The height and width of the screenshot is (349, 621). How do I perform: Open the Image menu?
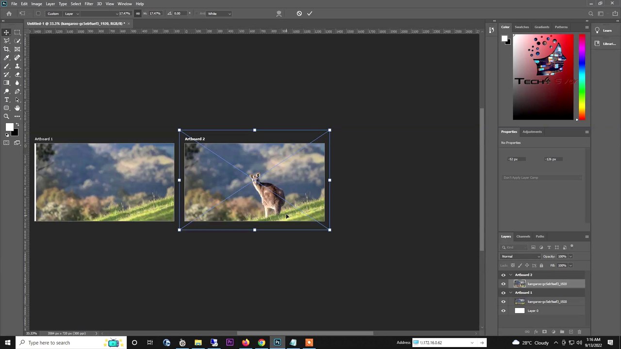pos(36,4)
